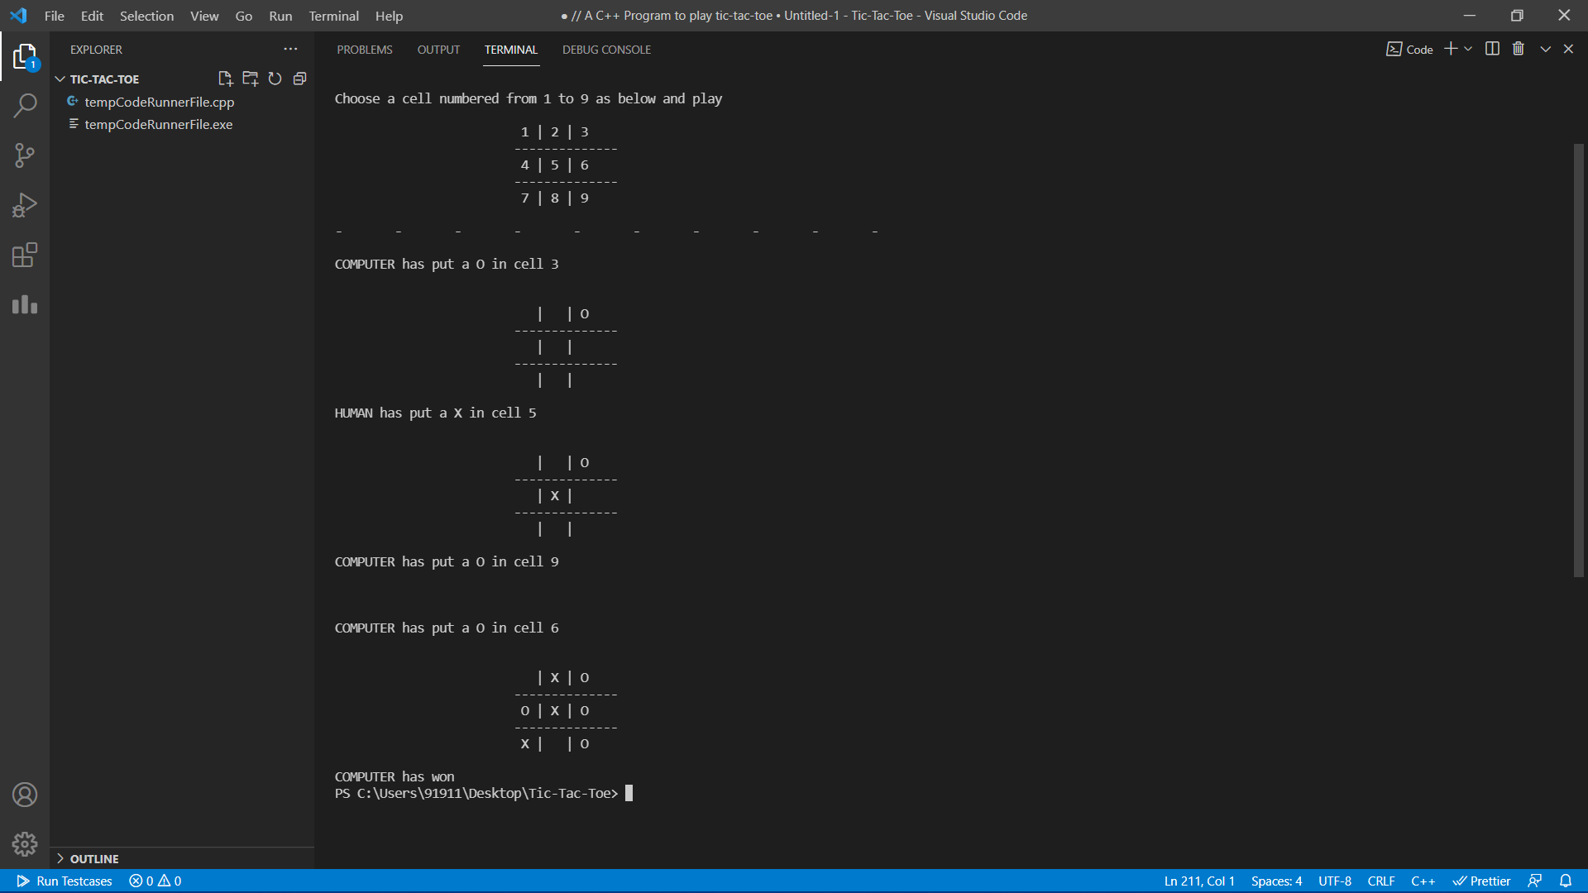Split the terminal panel

click(x=1492, y=49)
